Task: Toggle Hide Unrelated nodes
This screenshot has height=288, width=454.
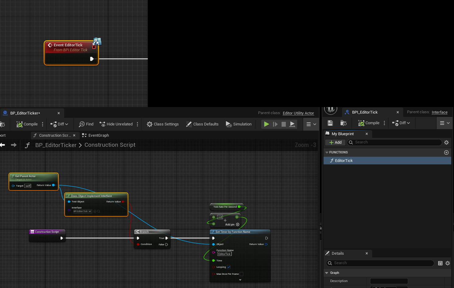Action: (116, 124)
